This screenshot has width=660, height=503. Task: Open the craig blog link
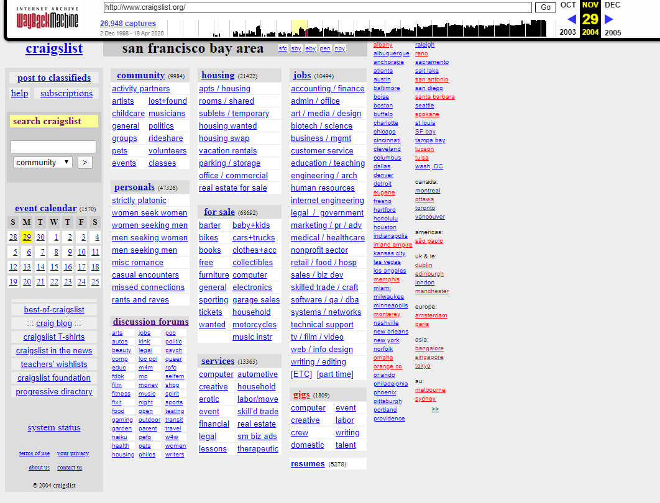(x=54, y=323)
